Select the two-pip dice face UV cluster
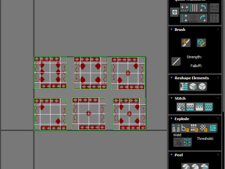 pos(50,114)
